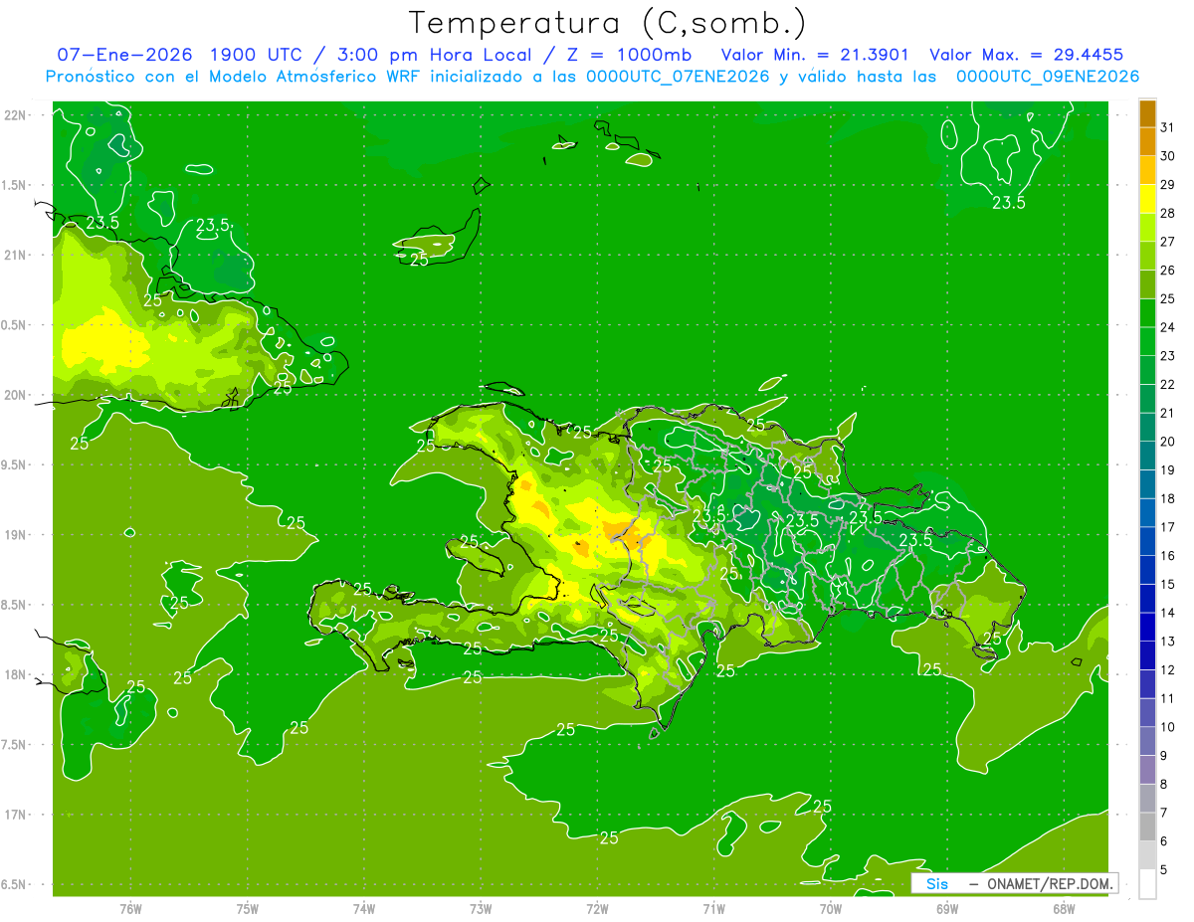Pick the legend swatch between 21 and 22
This screenshot has height=922, width=1194.
[x=1147, y=399]
